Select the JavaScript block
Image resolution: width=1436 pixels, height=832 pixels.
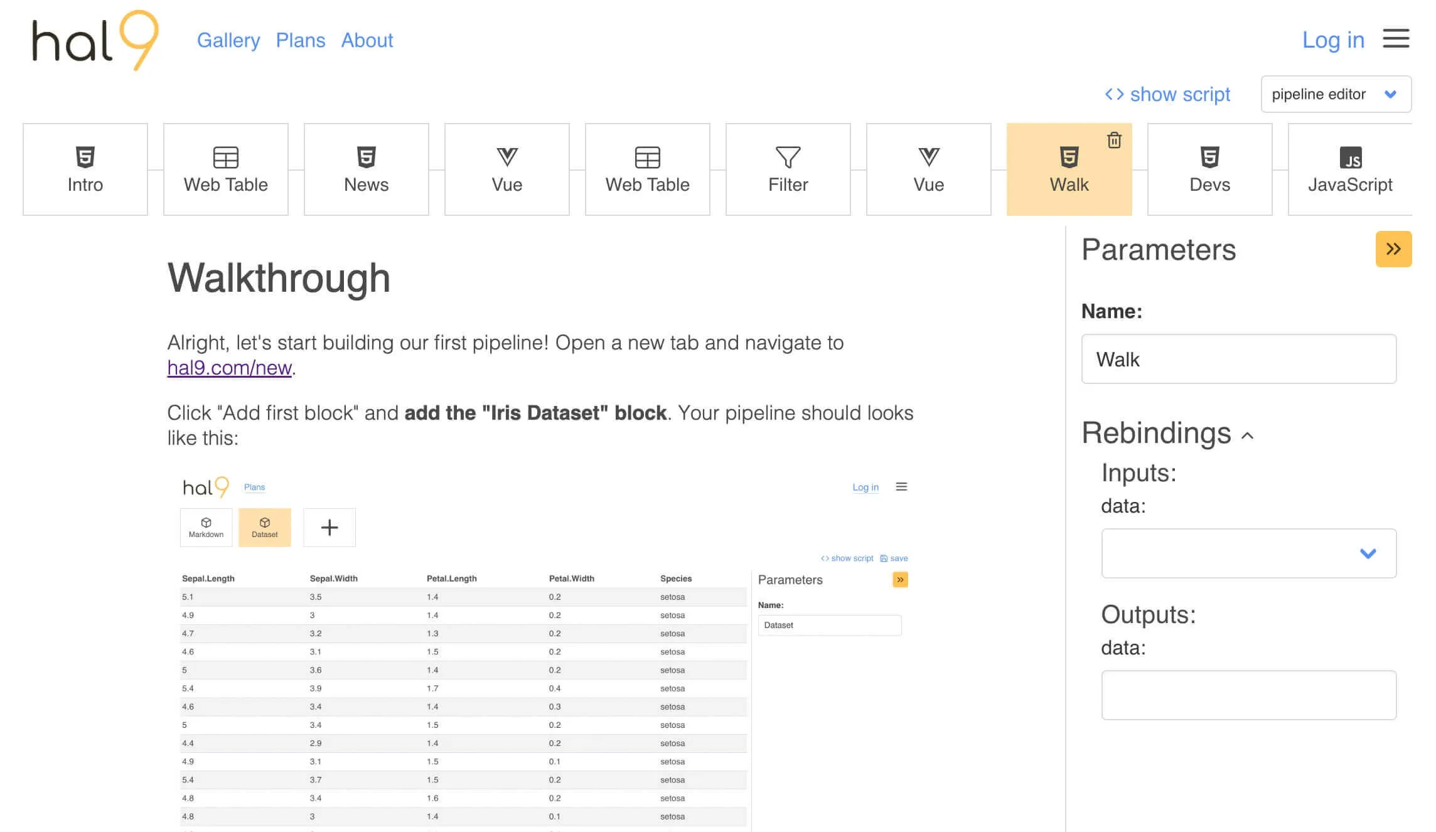tap(1349, 169)
